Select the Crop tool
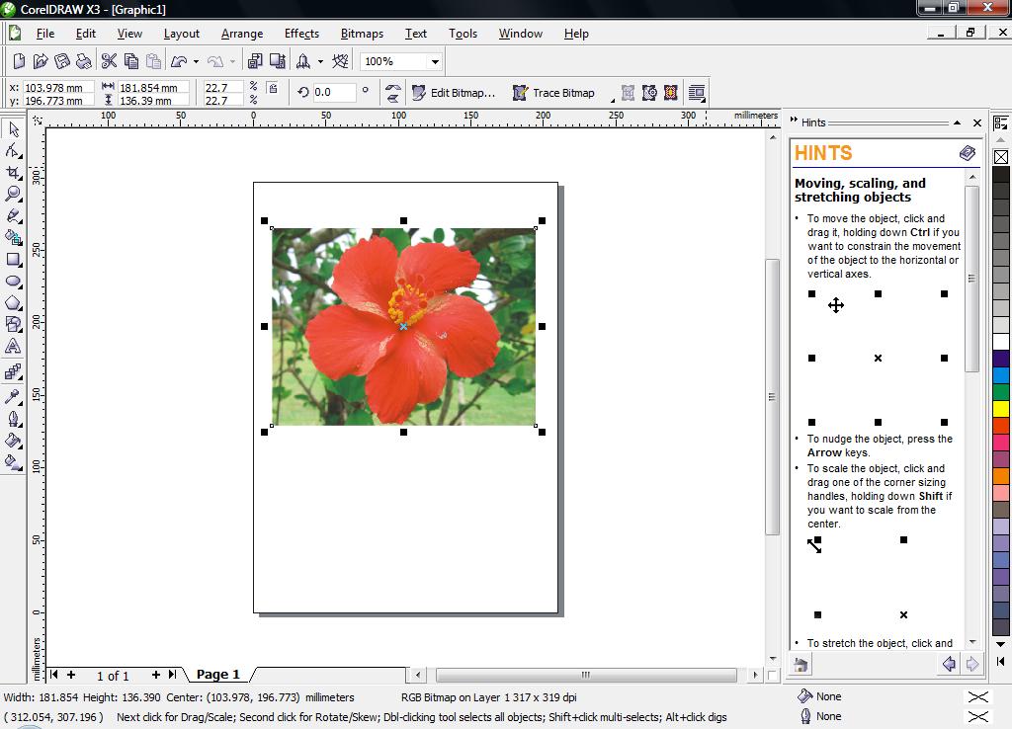1012x729 pixels. (14, 173)
